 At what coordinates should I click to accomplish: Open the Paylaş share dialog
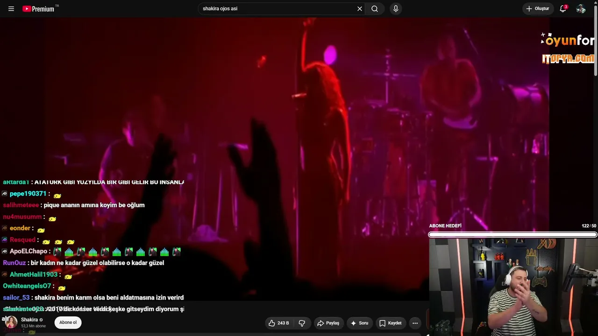328,323
